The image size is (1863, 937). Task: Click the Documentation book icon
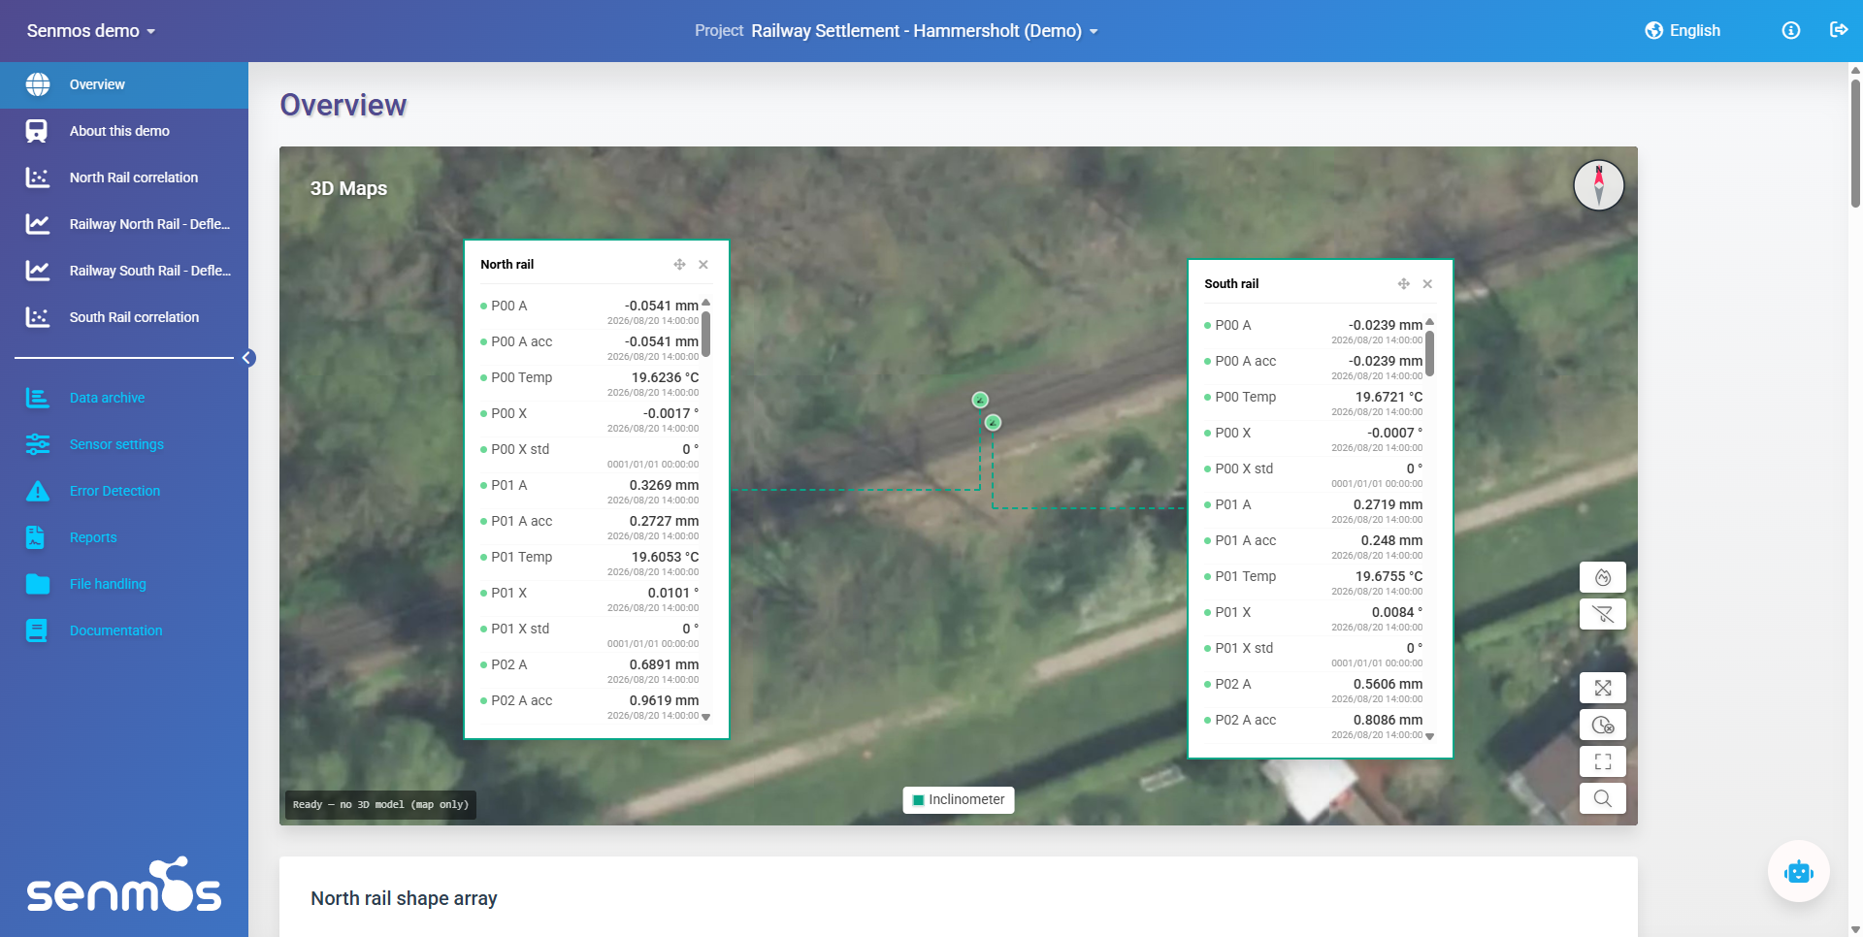[37, 630]
